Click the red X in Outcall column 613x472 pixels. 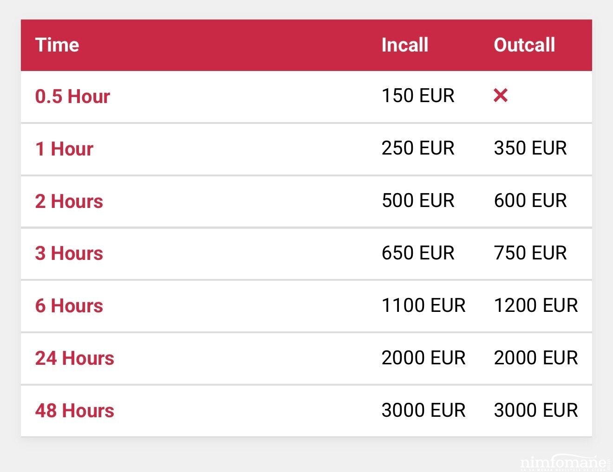(x=500, y=96)
